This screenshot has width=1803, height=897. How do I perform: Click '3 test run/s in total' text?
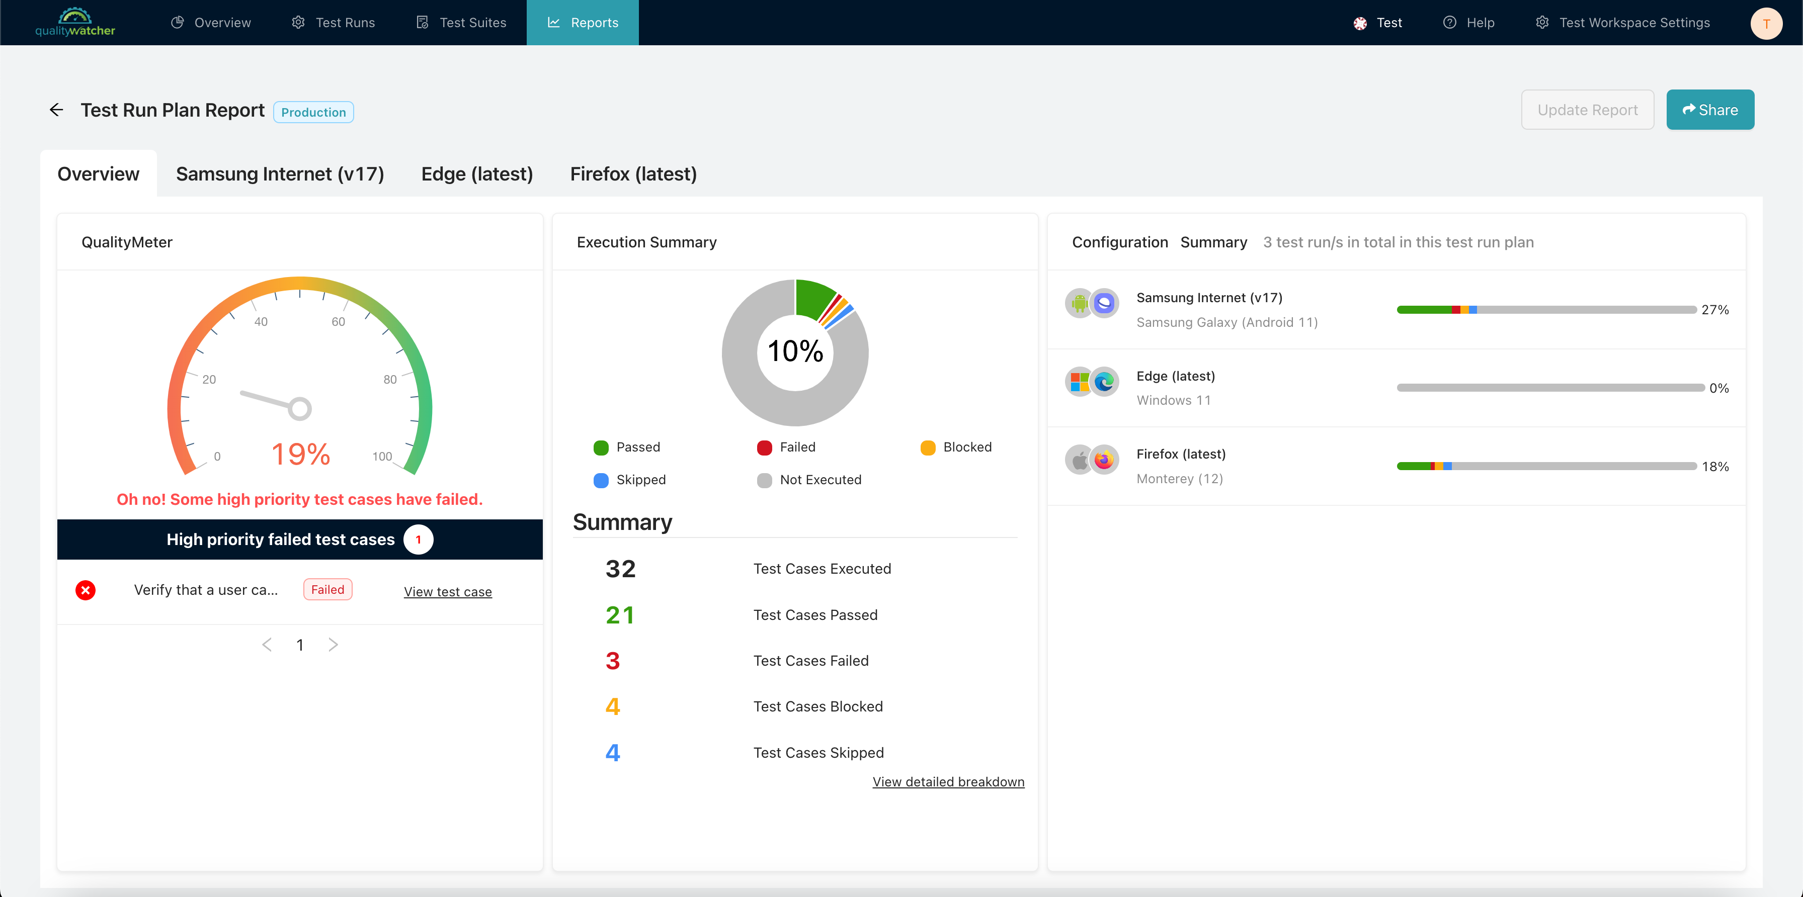[1399, 242]
